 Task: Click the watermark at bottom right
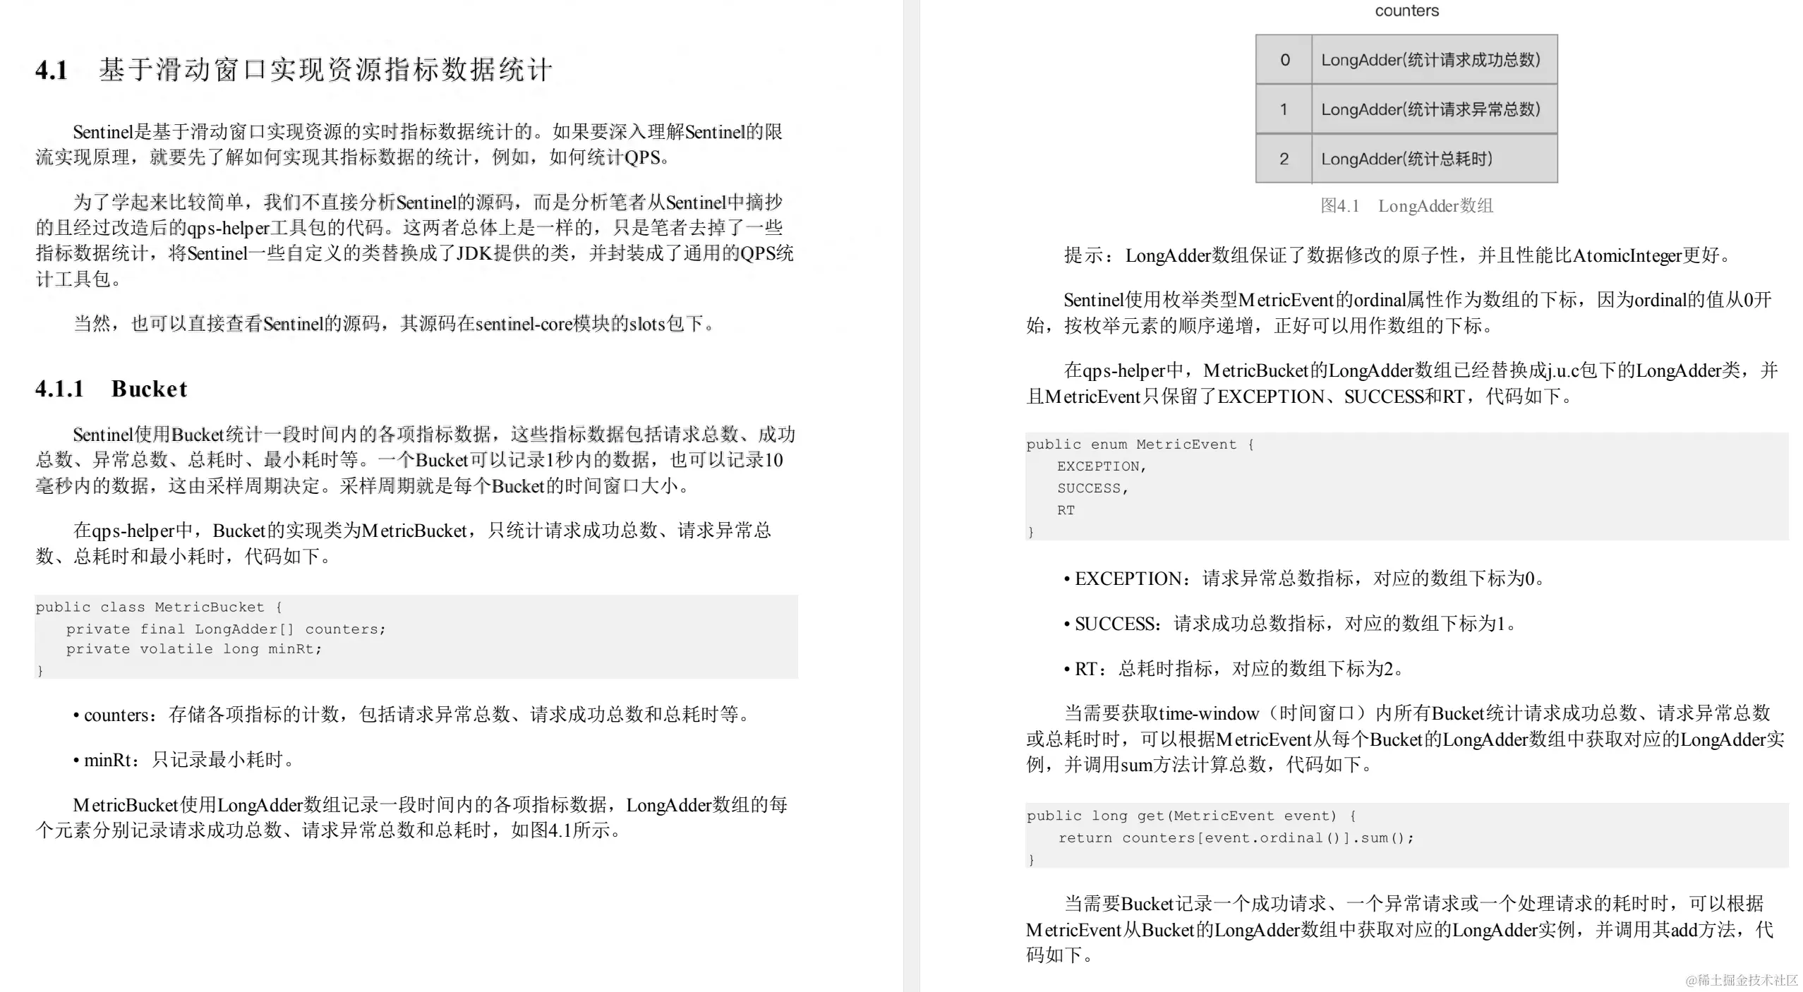click(1742, 980)
